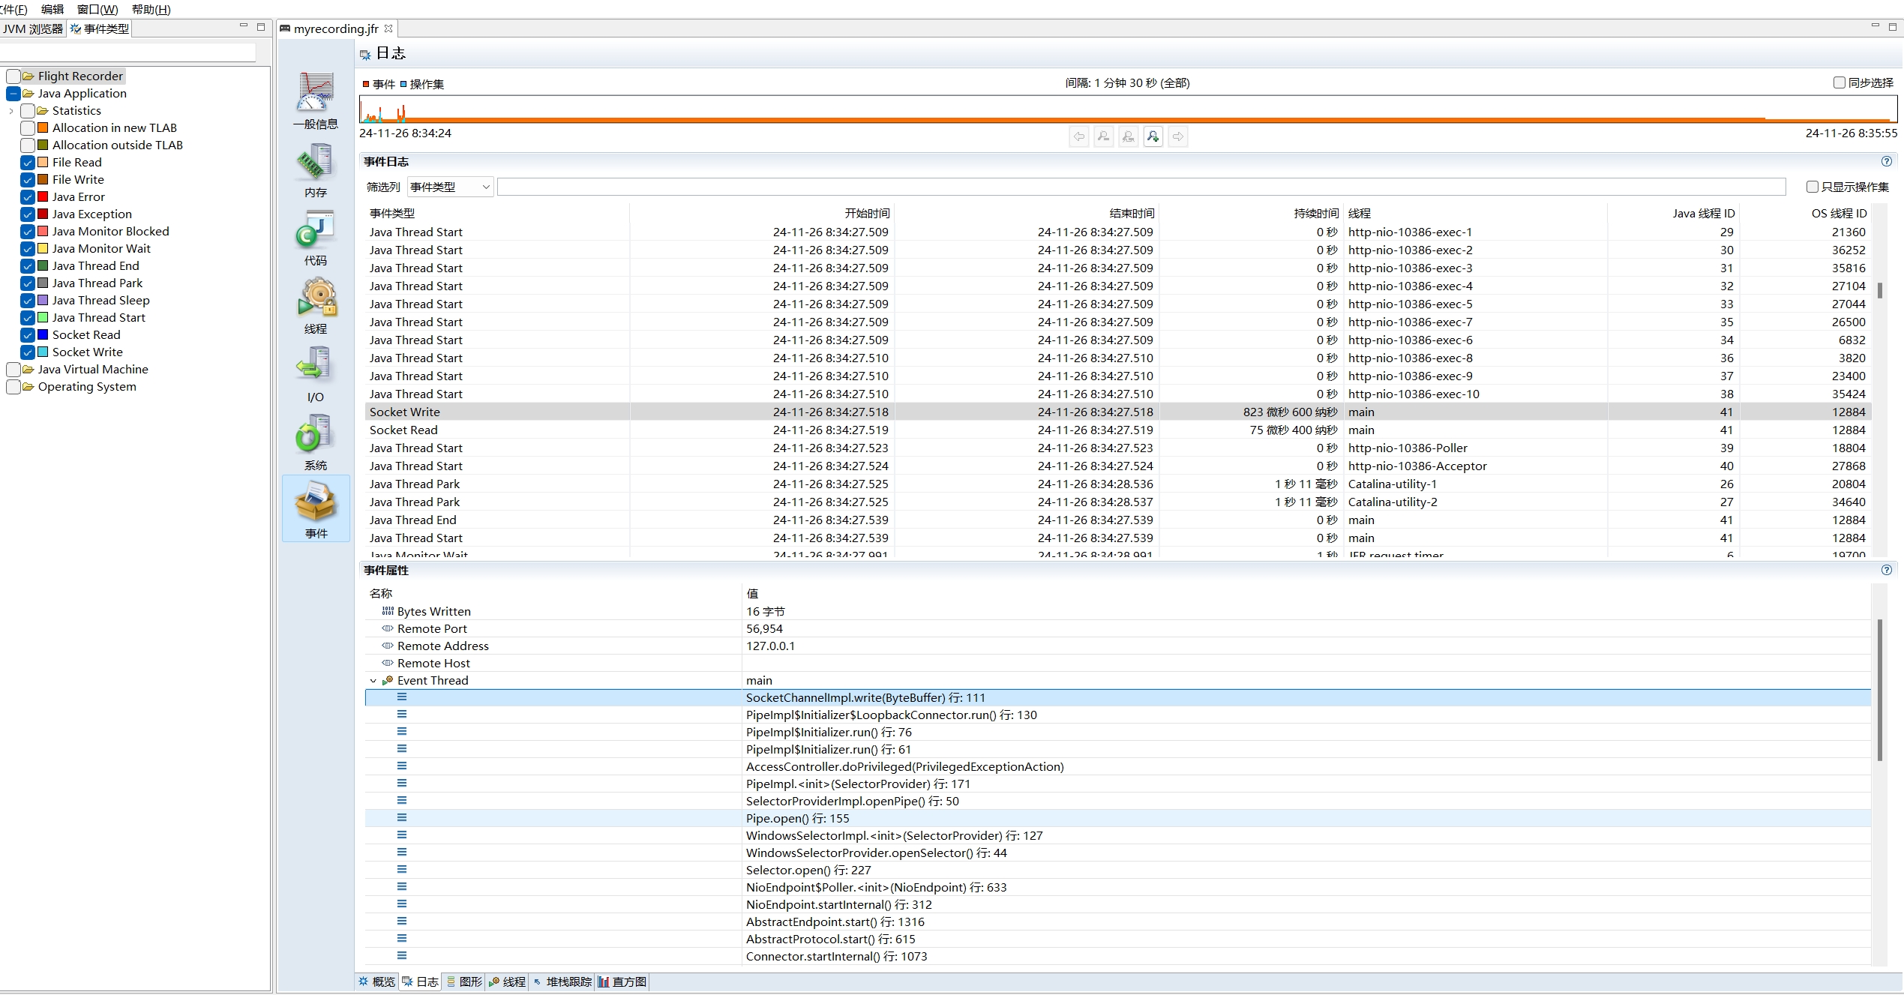Screen dimensions: 1904x995
Task: Expand the Statistics tree node
Action: point(11,111)
